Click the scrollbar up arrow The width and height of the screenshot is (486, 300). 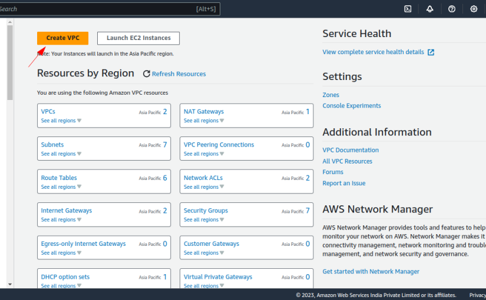point(10,22)
